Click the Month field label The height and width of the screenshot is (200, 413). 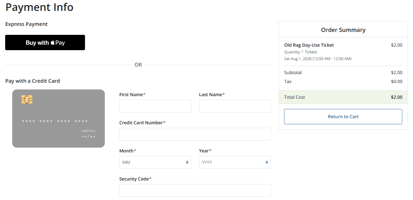click(x=128, y=151)
